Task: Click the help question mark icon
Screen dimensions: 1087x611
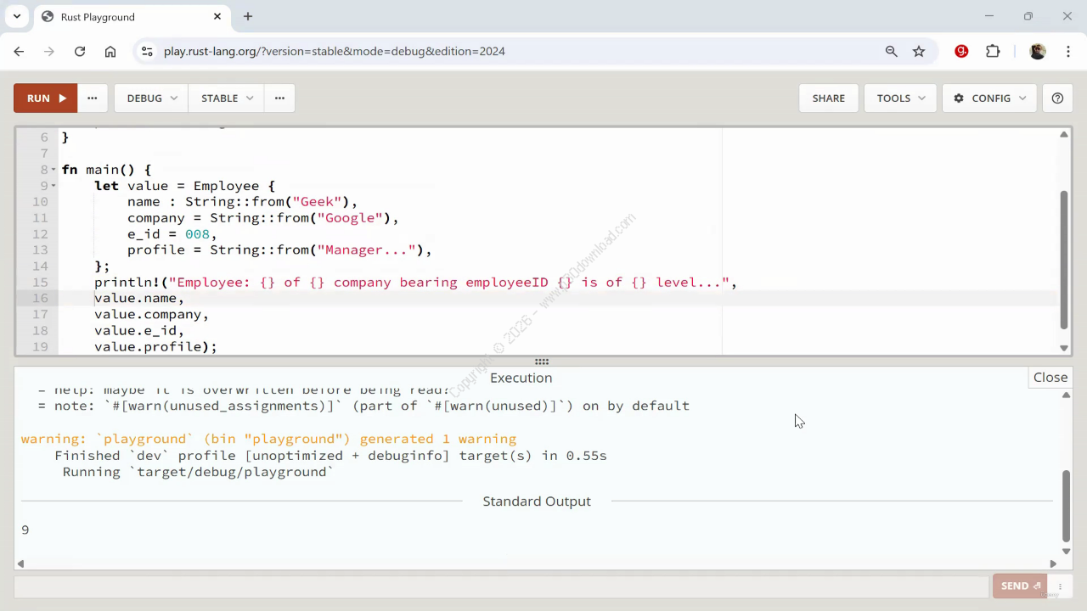Action: point(1057,98)
